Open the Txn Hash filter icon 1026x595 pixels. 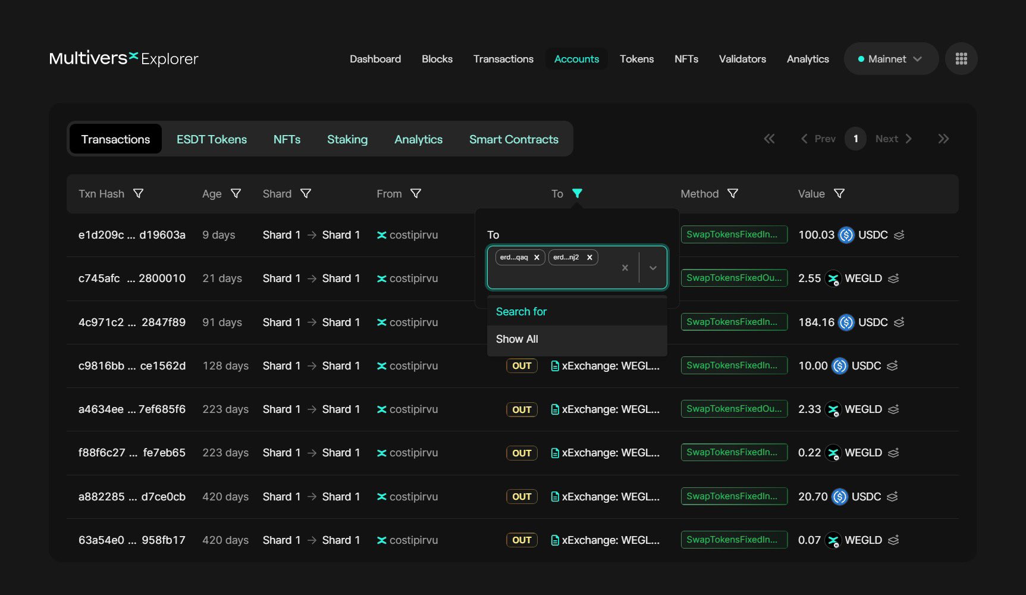(x=139, y=193)
